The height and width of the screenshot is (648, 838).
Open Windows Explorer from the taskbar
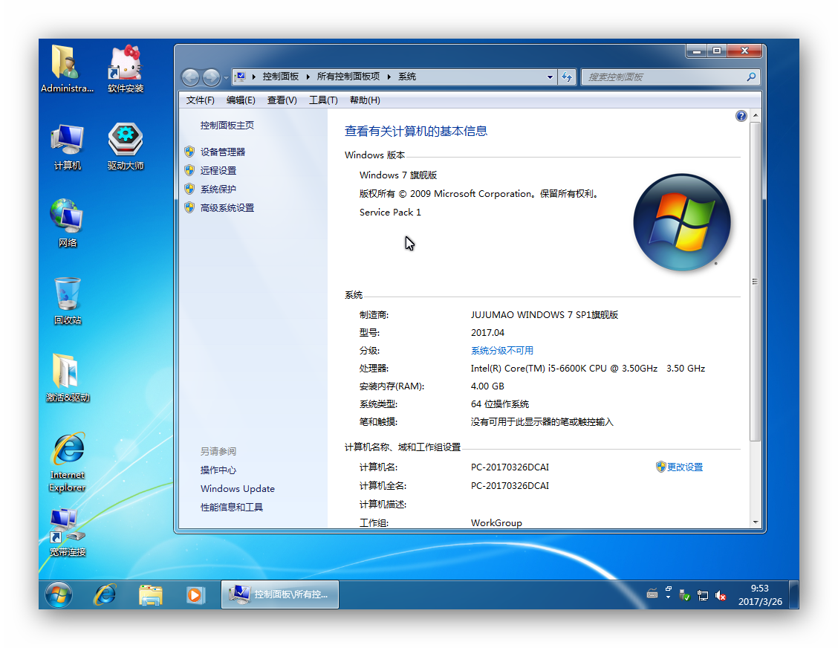point(150,594)
